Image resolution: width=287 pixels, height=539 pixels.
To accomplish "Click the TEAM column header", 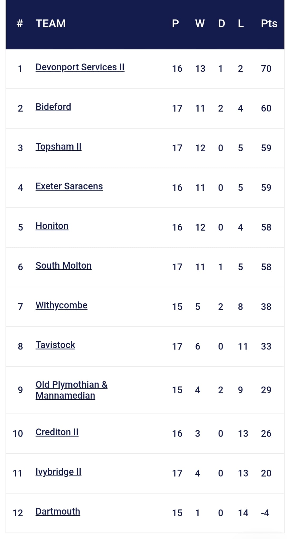I will tap(51, 24).
